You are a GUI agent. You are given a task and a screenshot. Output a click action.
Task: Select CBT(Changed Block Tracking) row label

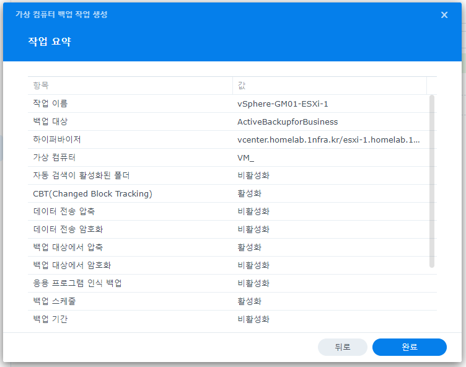92,193
